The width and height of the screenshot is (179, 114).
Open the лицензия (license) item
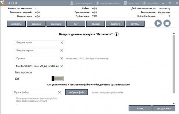pyautogui.click(x=131, y=3)
